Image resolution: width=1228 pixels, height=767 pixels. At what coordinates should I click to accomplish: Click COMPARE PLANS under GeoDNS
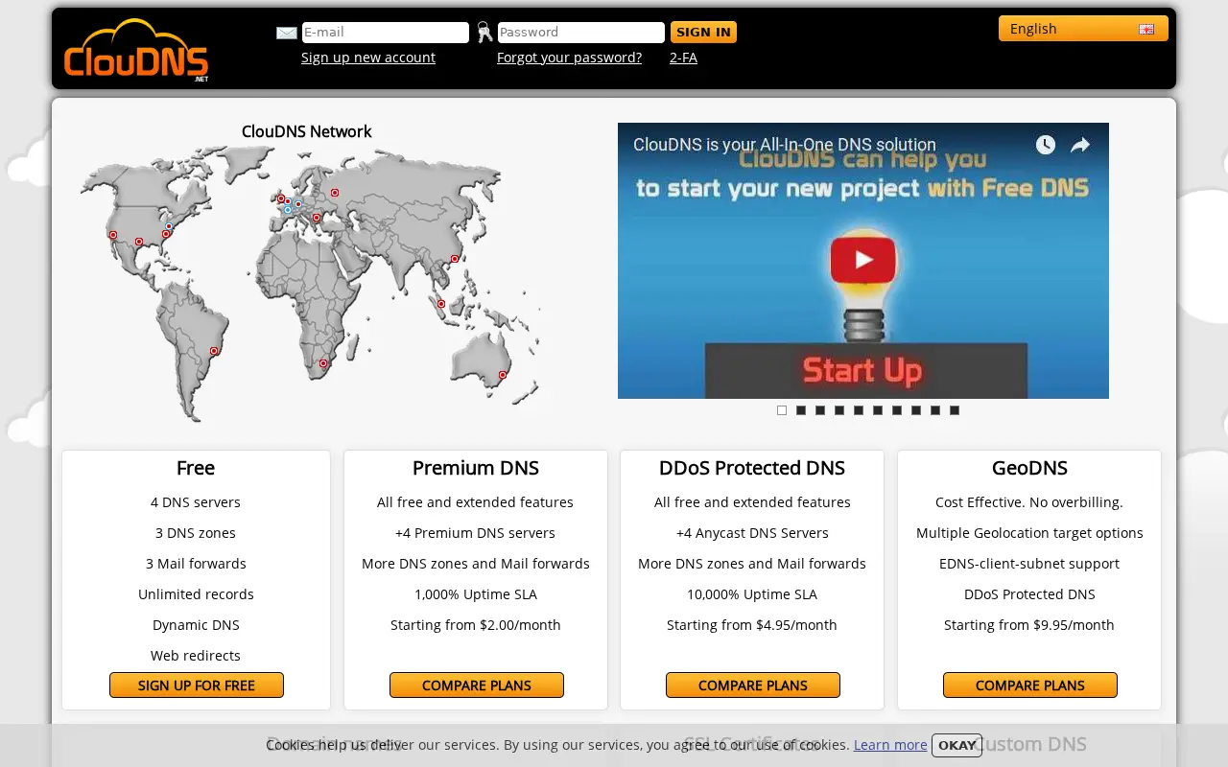click(1030, 686)
